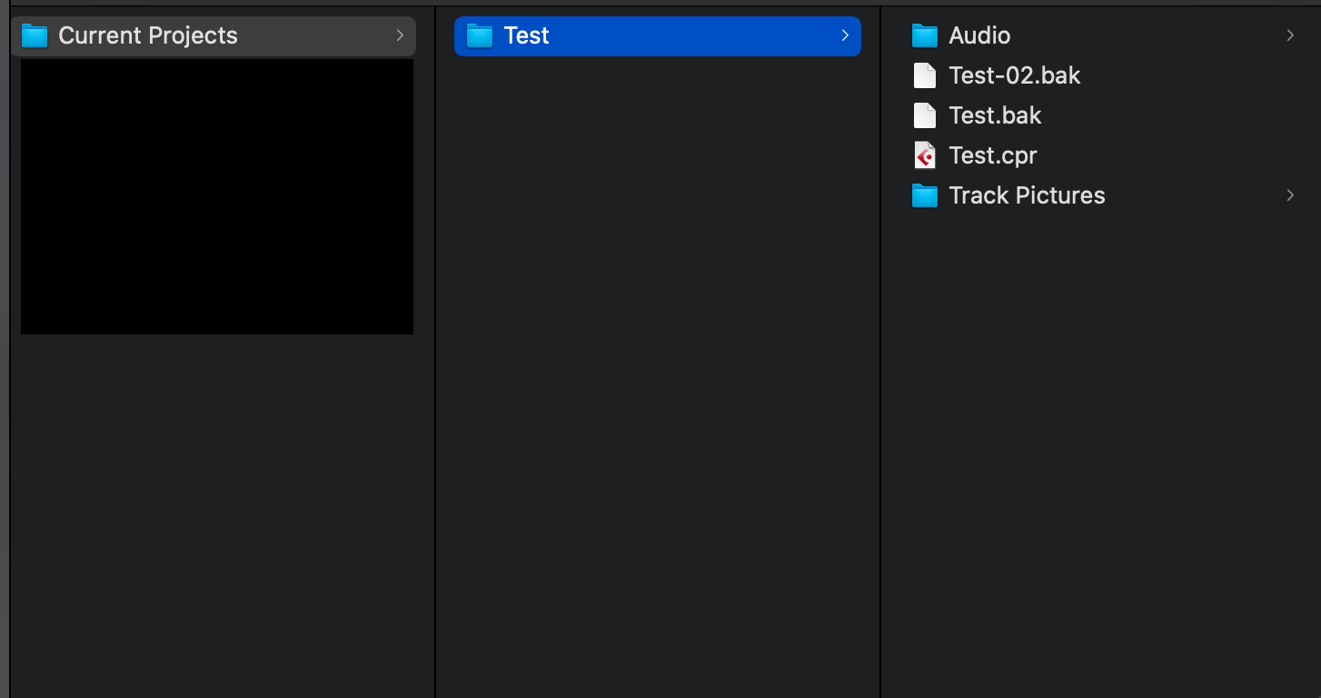Screen dimensions: 1321x698
Task: Select the Test folder label
Action: click(x=527, y=36)
